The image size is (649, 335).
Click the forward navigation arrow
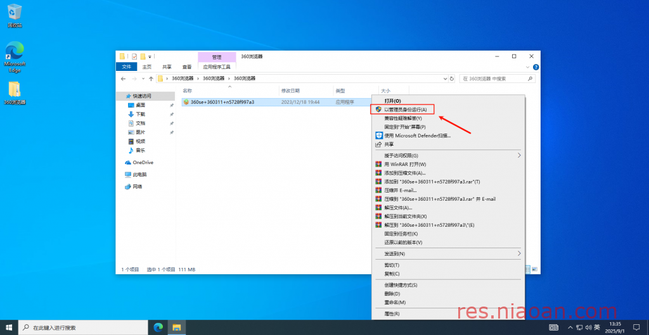point(134,79)
